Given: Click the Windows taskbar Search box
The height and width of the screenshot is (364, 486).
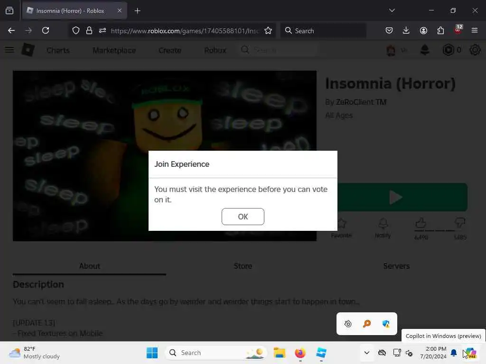Looking at the screenshot, I should [x=216, y=353].
